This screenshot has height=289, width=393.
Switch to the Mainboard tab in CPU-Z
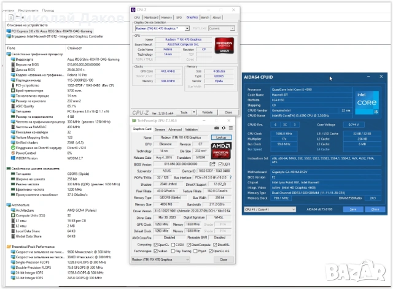151,18
